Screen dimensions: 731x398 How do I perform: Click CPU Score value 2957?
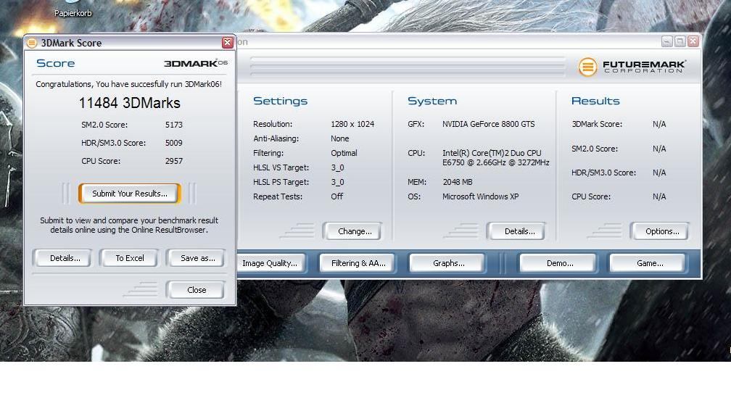pos(174,161)
